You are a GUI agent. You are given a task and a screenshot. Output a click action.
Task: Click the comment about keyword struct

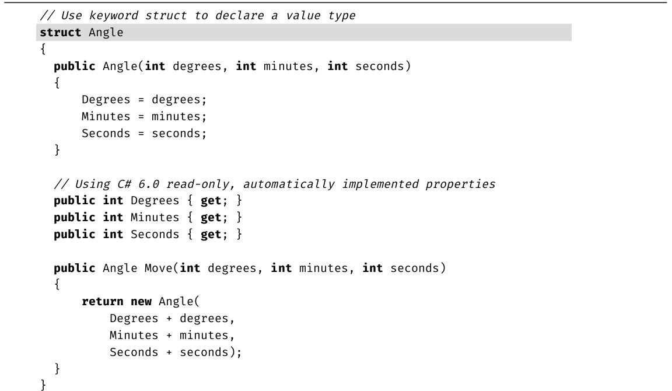point(197,16)
